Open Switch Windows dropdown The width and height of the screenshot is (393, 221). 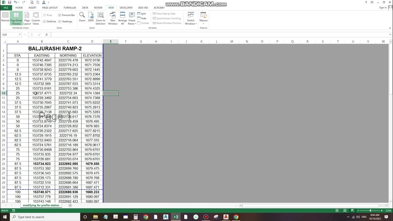point(191,18)
